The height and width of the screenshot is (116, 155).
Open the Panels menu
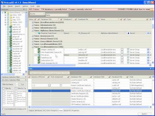[x=10, y=6]
